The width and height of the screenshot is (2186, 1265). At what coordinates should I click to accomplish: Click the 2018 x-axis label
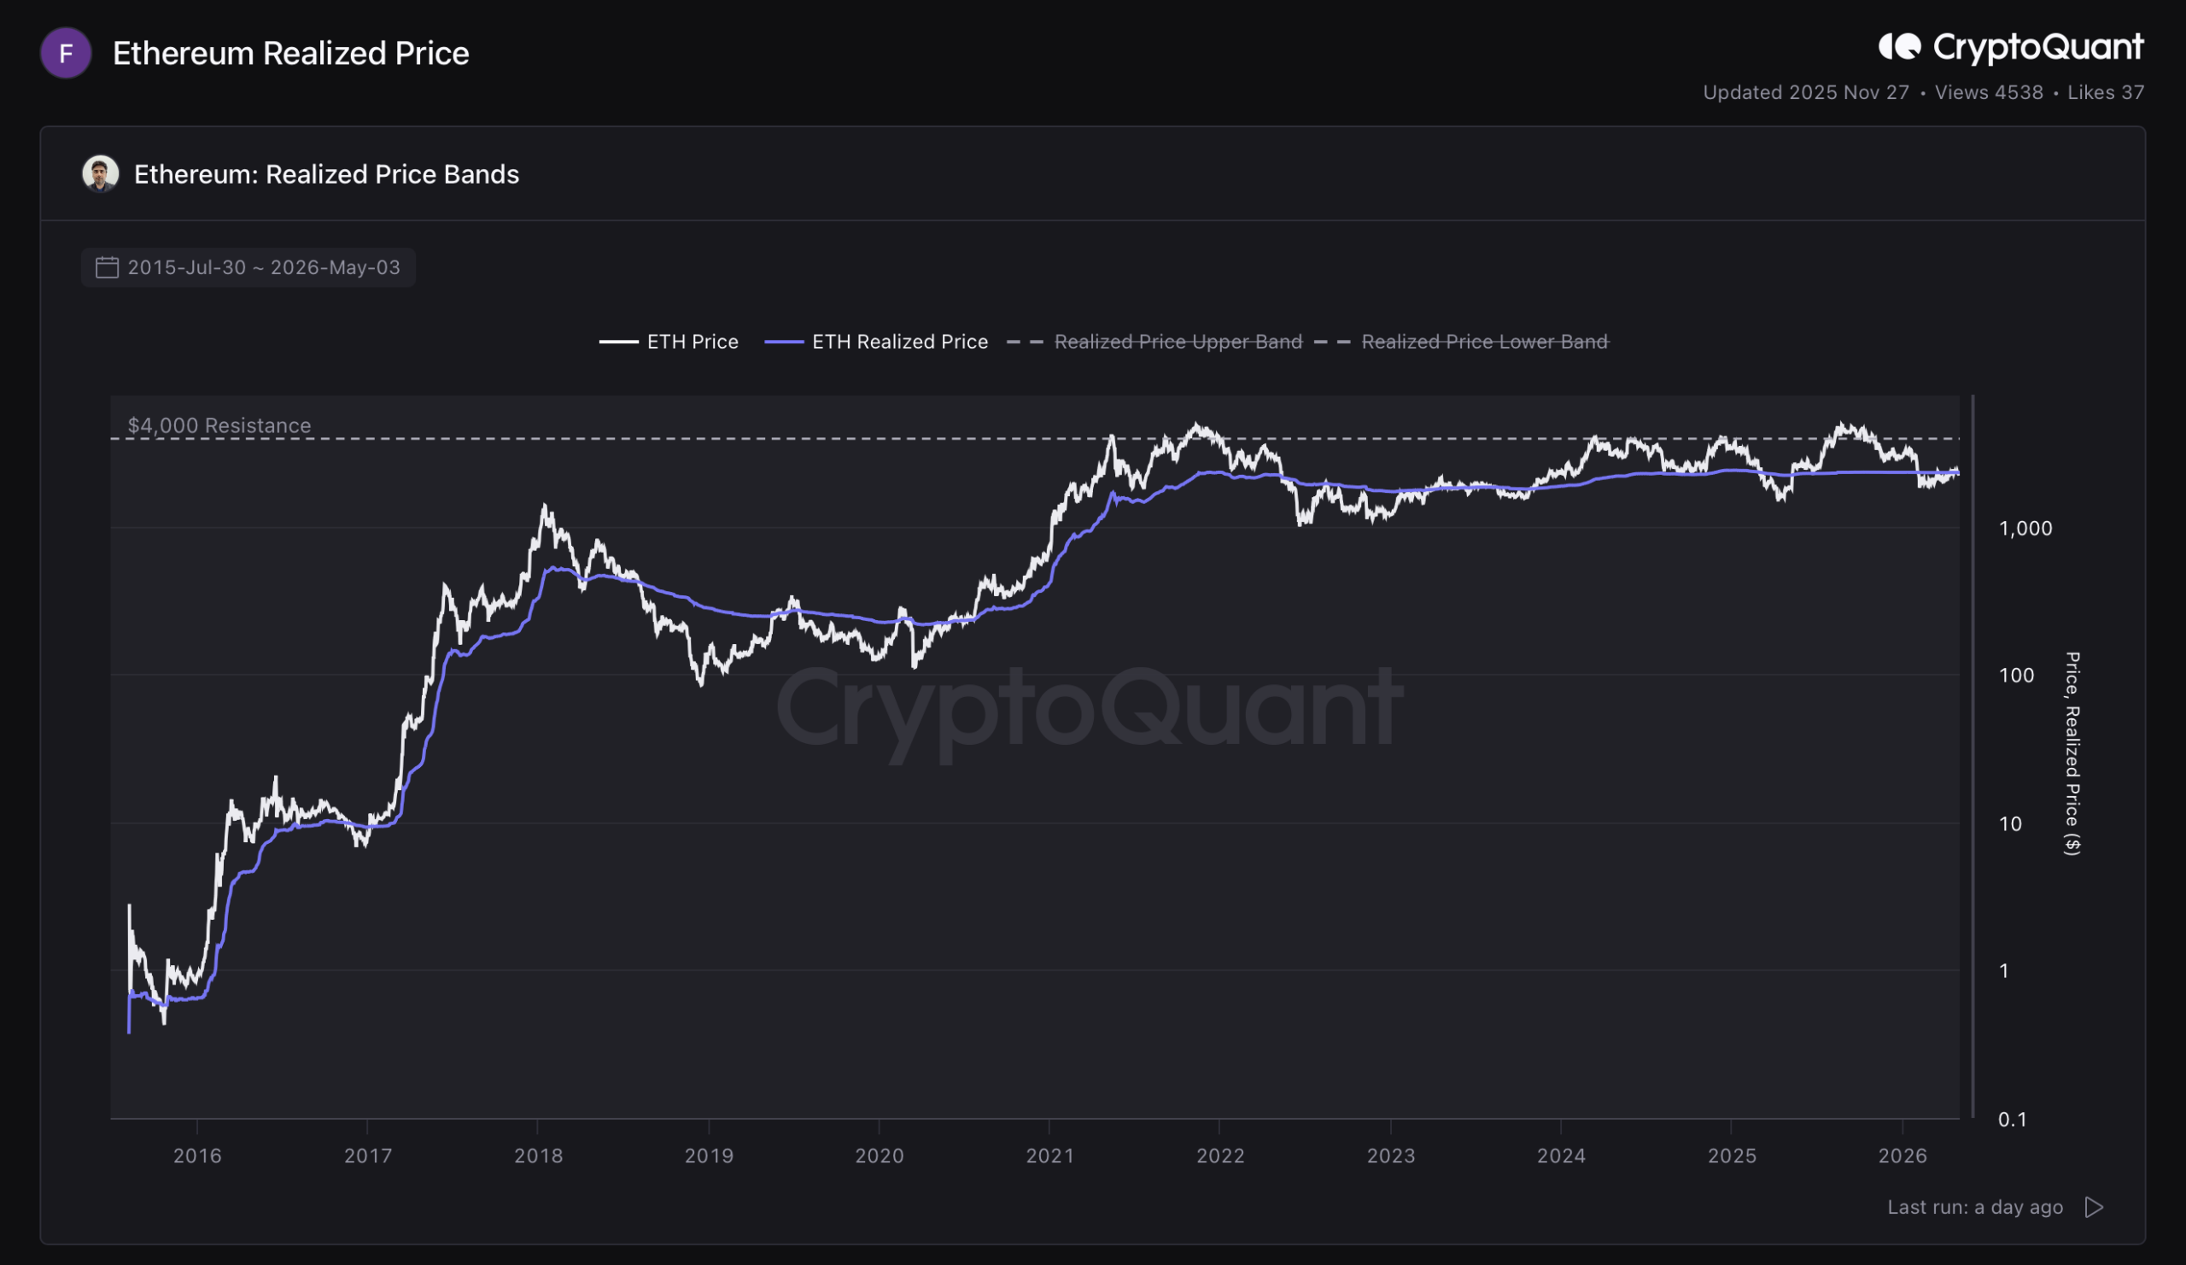click(x=539, y=1156)
